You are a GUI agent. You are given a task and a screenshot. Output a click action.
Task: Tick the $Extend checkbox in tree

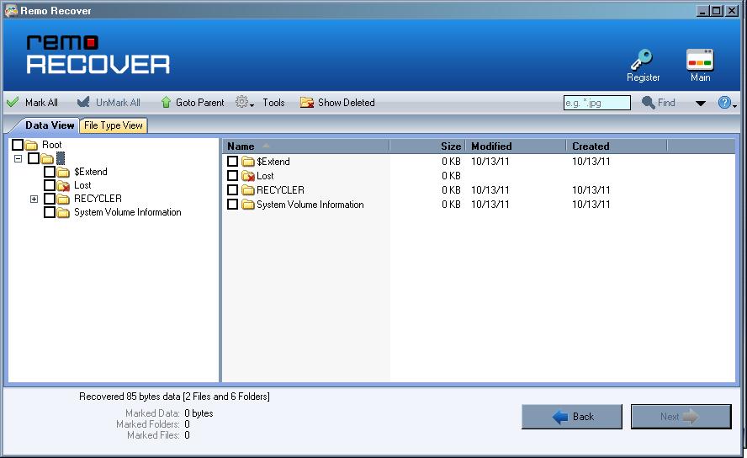pyautogui.click(x=49, y=171)
